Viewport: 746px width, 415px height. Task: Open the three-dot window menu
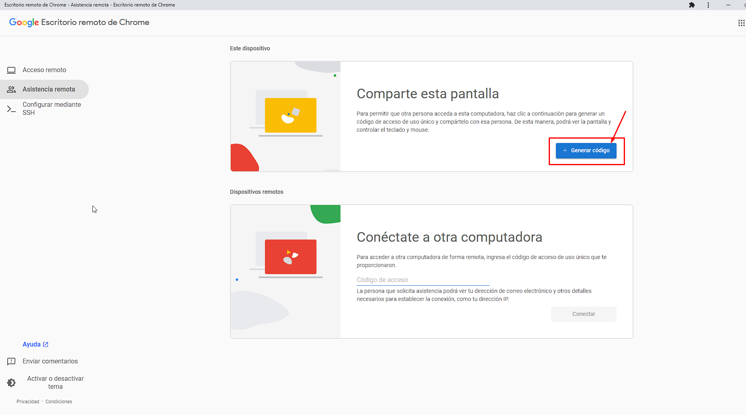click(x=708, y=5)
